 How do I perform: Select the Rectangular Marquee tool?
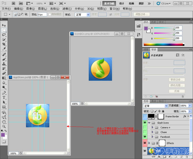pos(4,30)
